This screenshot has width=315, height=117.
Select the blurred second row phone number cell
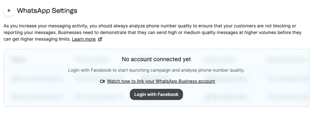click(x=98, y=97)
